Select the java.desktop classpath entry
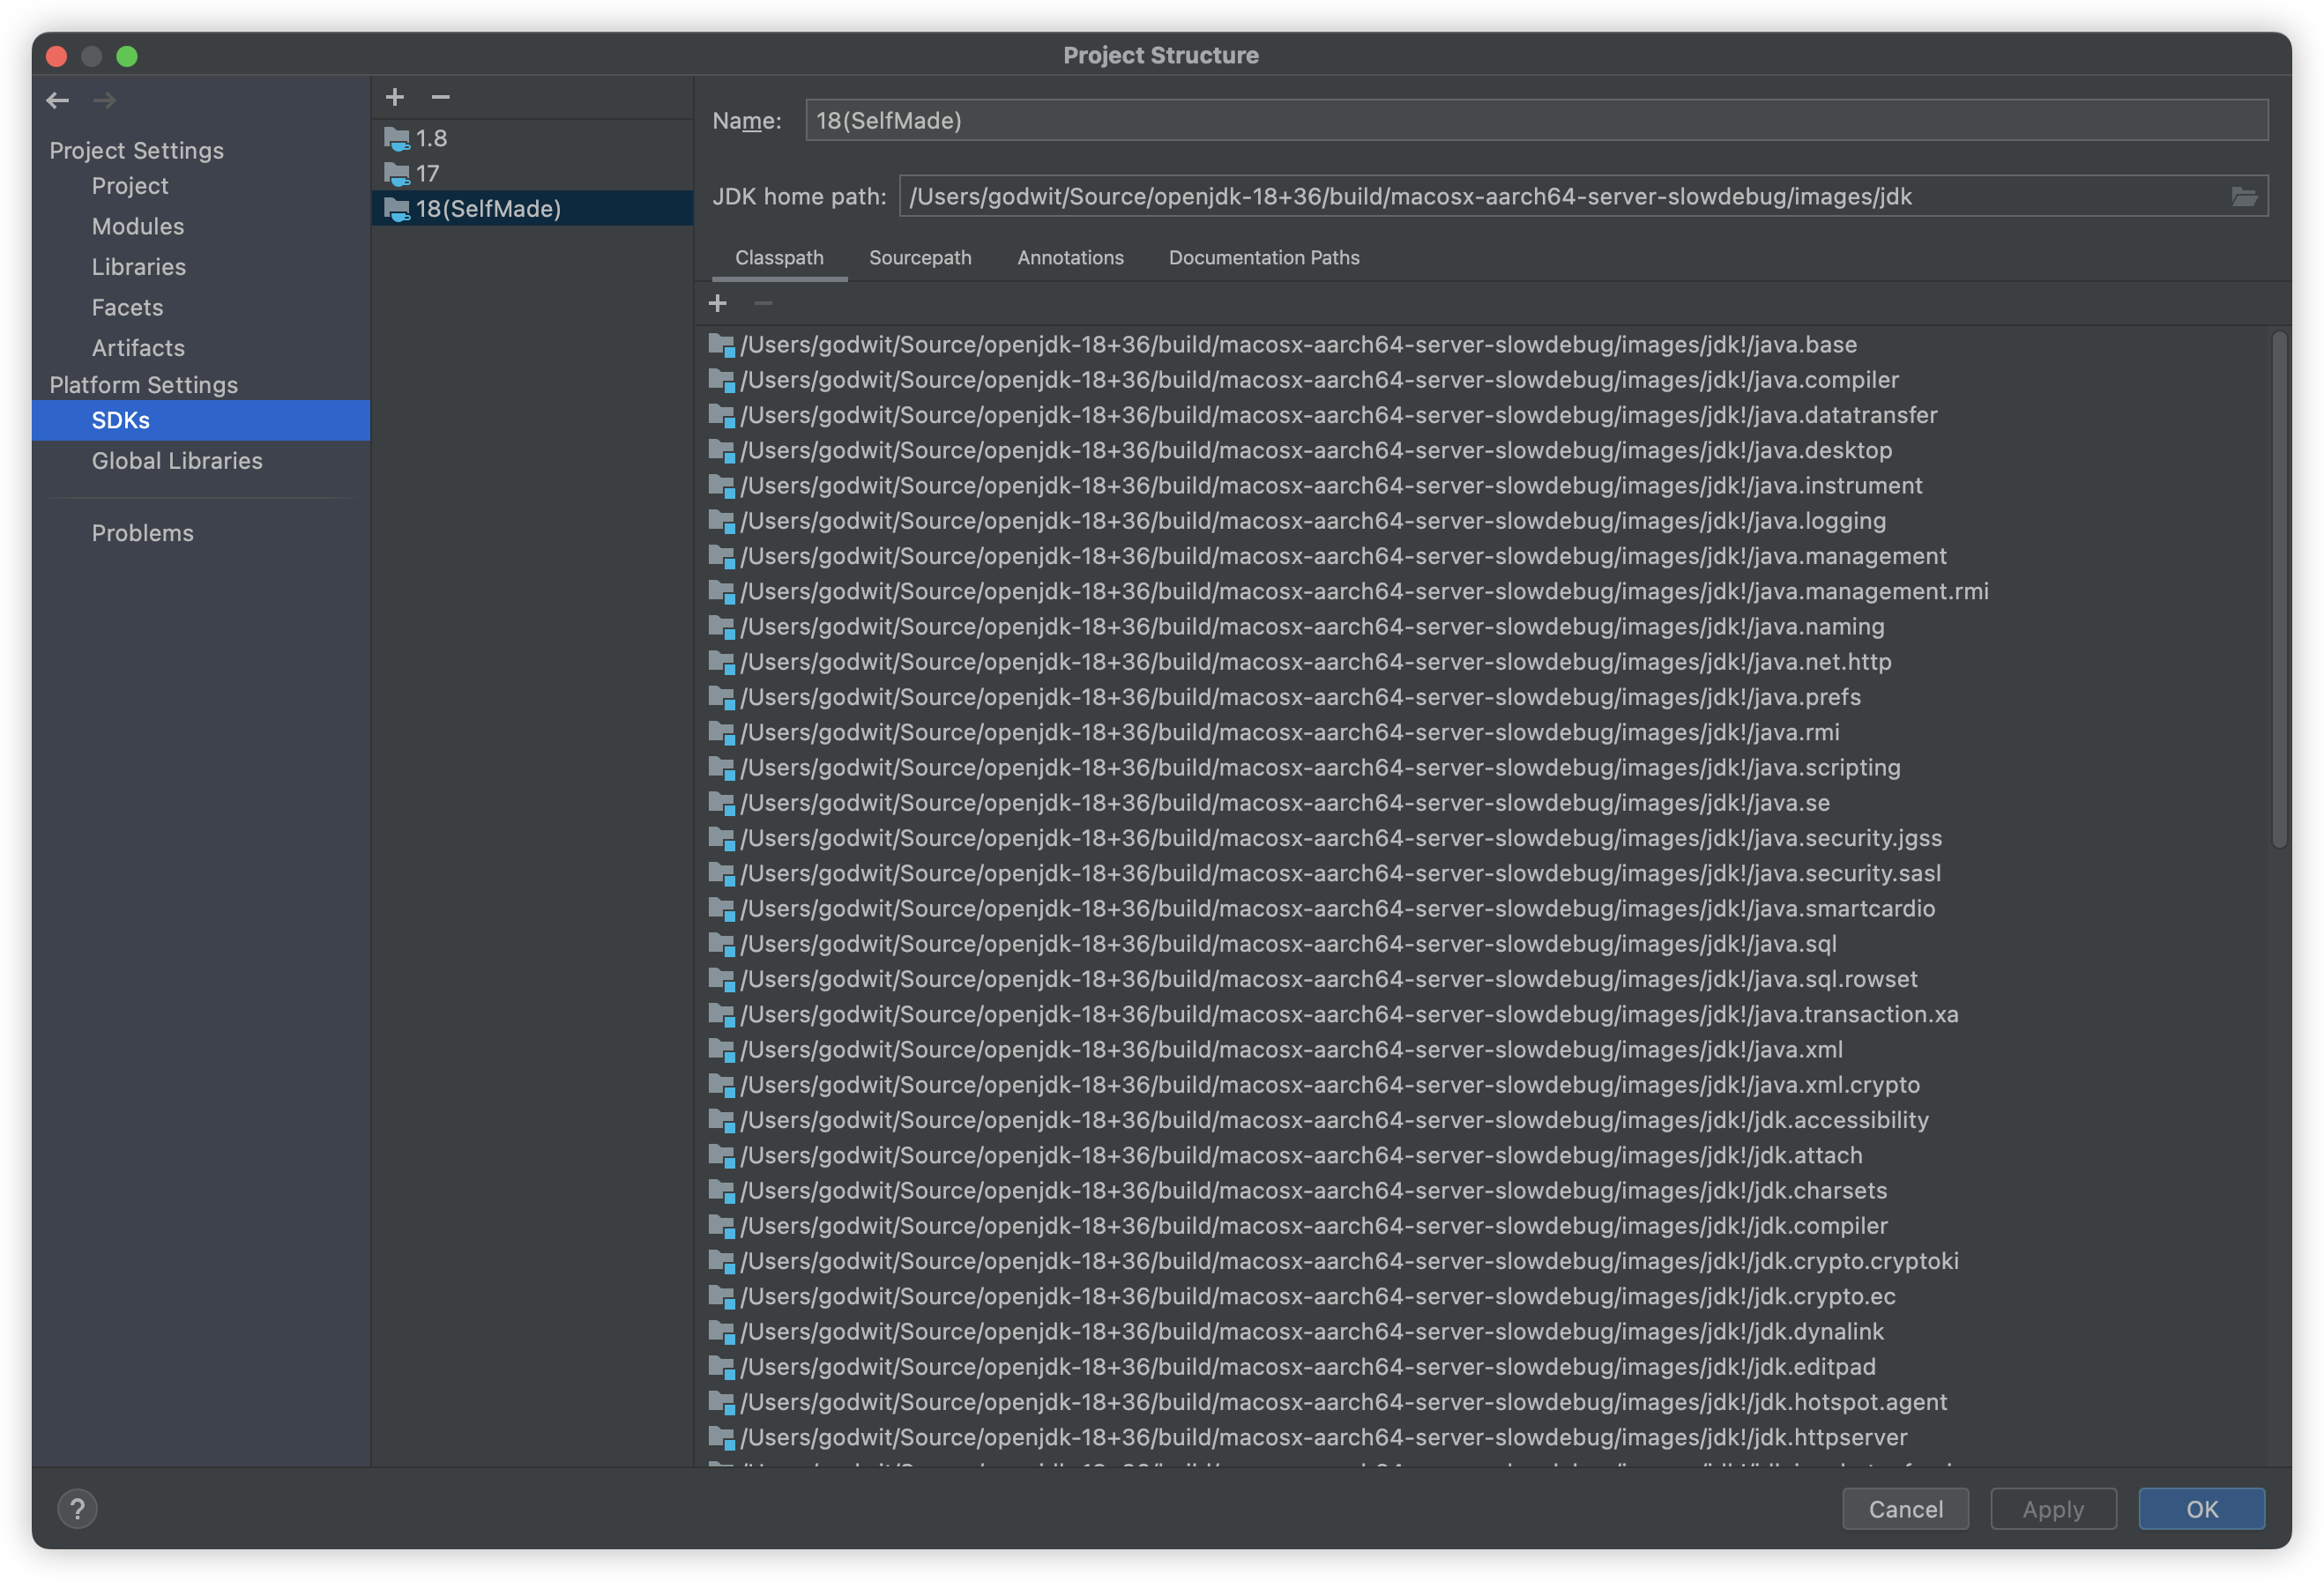The width and height of the screenshot is (2324, 1581). (x=1315, y=450)
